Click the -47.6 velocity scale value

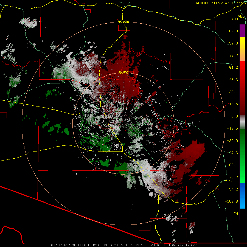pos(232,153)
